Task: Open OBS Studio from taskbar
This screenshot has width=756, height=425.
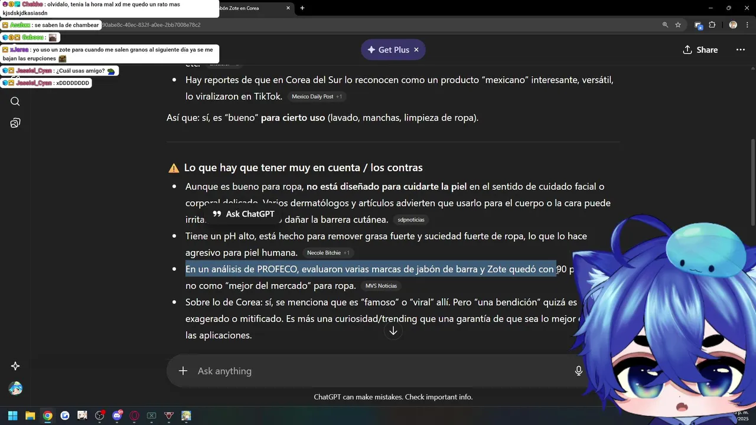Action: coord(99,416)
